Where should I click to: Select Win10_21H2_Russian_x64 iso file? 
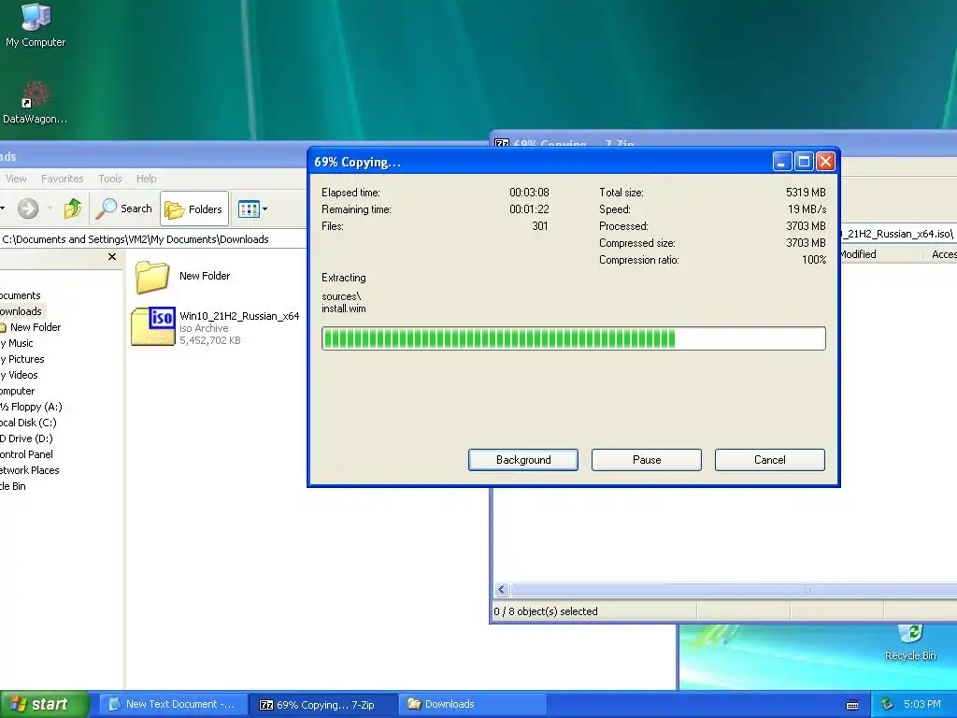pyautogui.click(x=215, y=327)
